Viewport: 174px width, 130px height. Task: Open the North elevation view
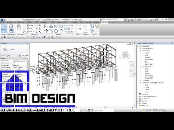coord(147,87)
